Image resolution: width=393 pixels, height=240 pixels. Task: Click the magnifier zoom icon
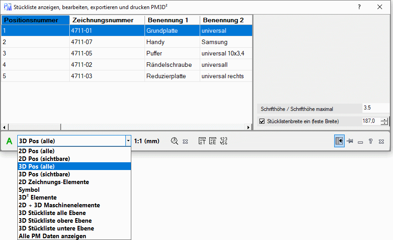174,141
